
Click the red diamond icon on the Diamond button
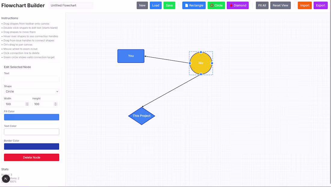click(x=231, y=5)
